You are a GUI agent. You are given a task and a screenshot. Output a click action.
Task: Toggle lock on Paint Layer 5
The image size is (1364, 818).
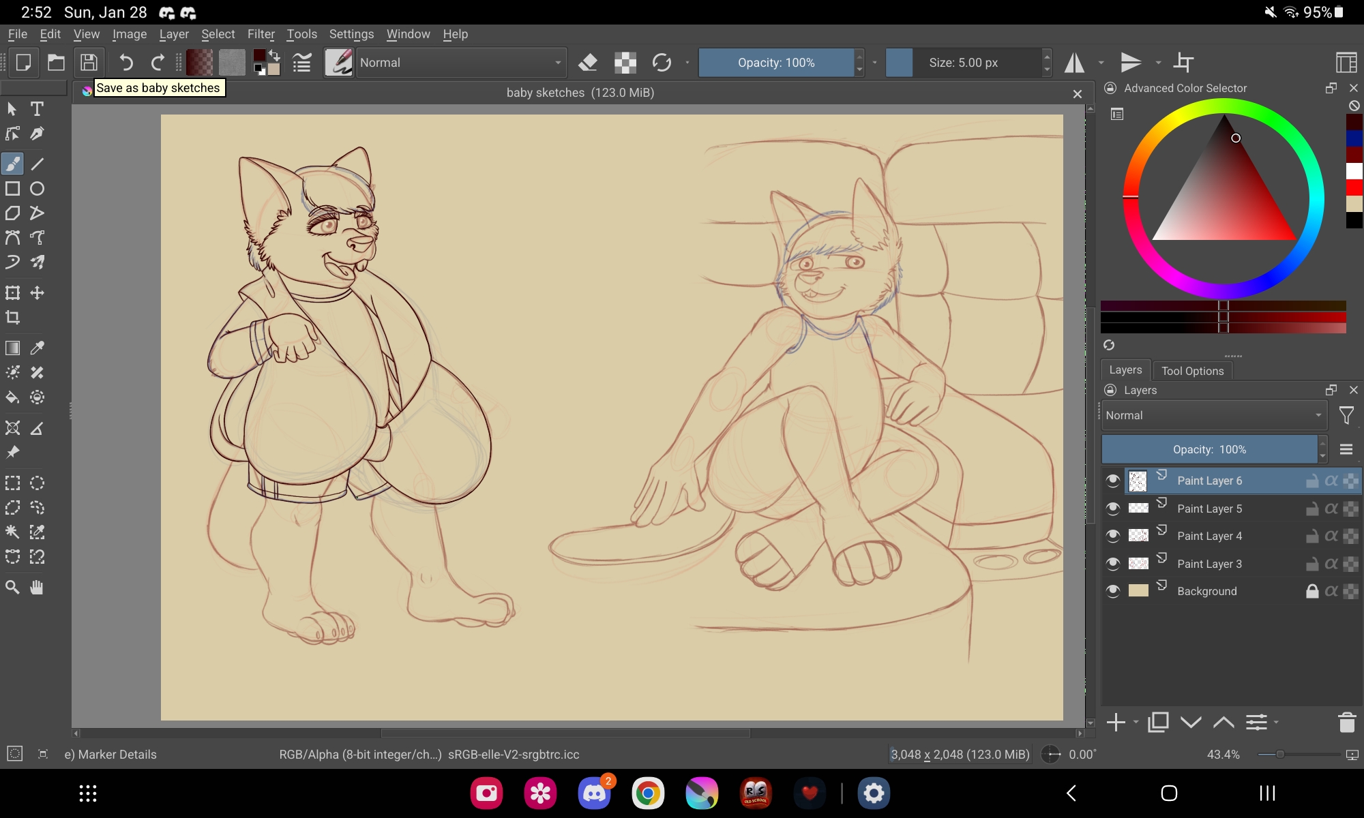(x=1311, y=509)
